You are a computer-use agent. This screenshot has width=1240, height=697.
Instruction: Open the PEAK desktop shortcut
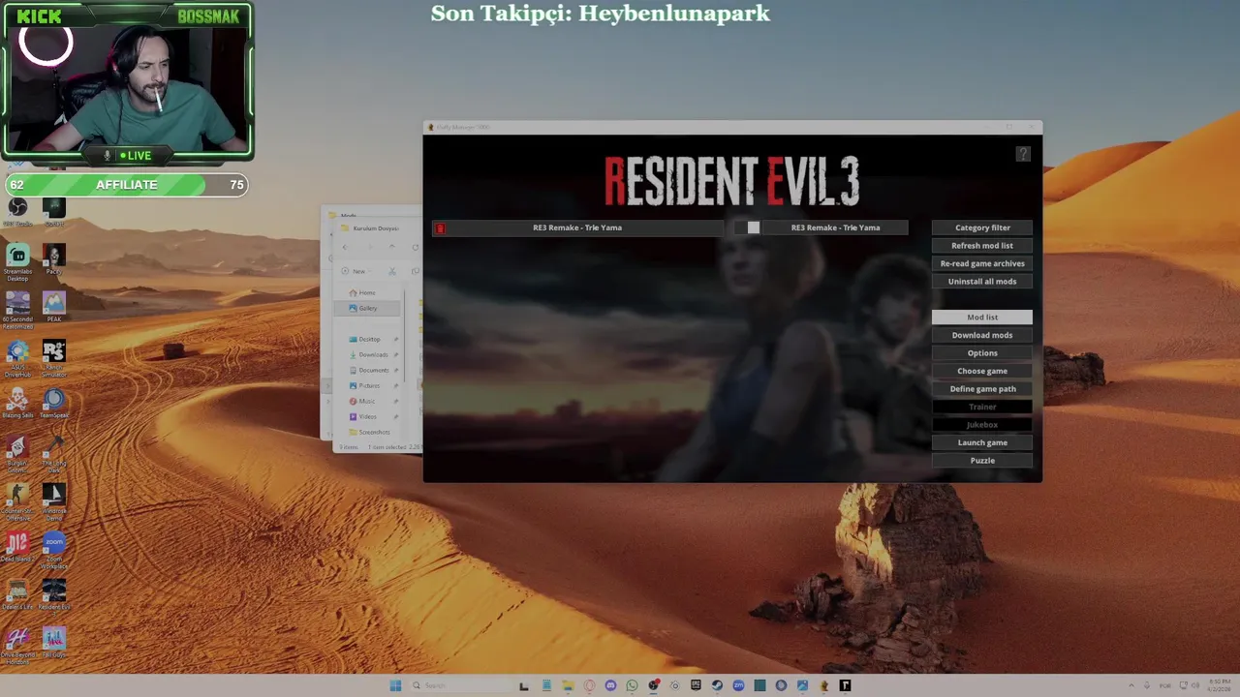53,306
